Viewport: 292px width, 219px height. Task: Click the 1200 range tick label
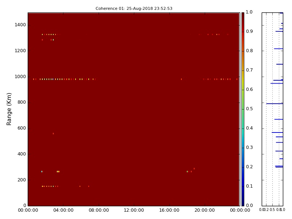(x=20, y=51)
